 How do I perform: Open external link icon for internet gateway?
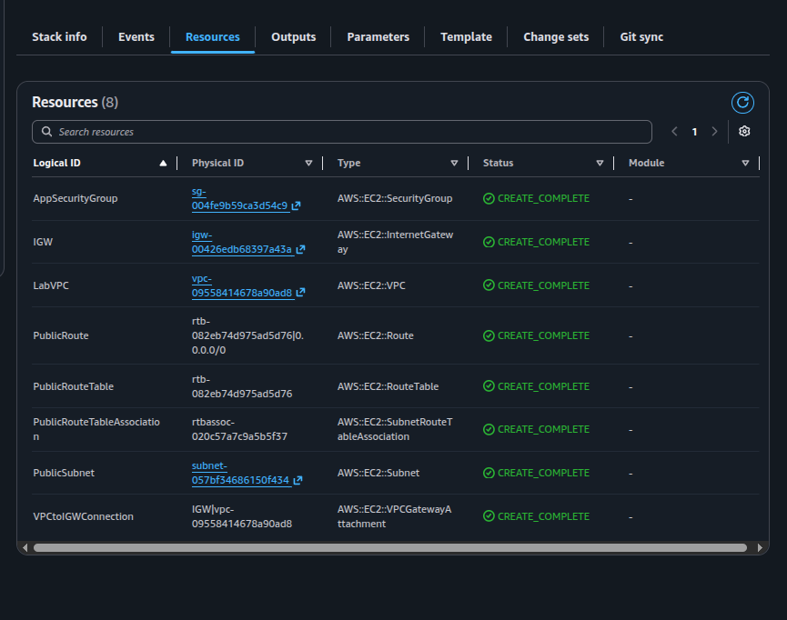pos(300,249)
